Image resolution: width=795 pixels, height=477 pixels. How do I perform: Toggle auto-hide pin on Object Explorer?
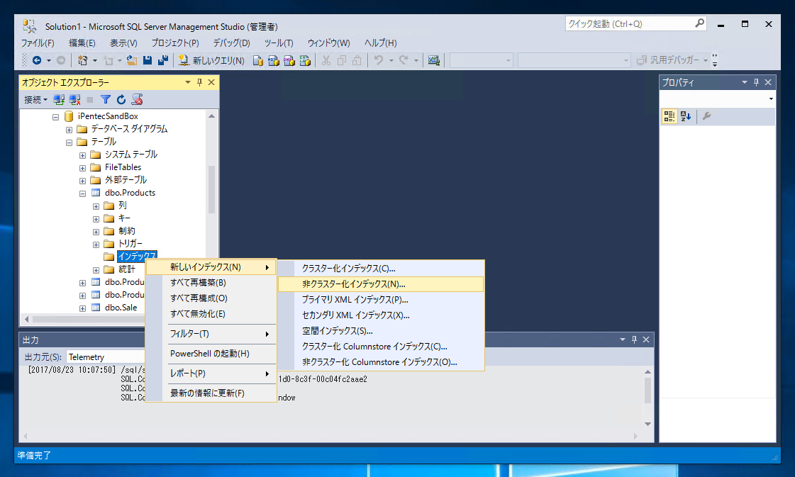(x=200, y=82)
